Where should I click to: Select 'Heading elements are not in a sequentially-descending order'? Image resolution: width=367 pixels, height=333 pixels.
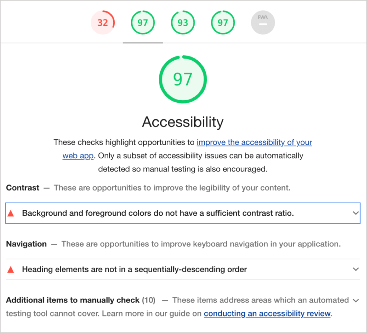click(134, 269)
